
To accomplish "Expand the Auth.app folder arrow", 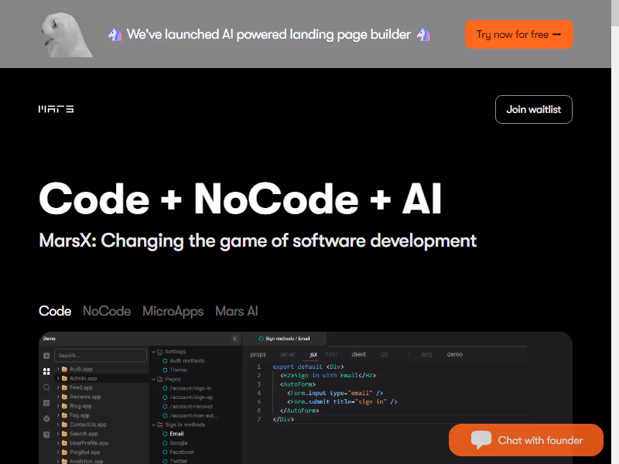I will 58,370.
